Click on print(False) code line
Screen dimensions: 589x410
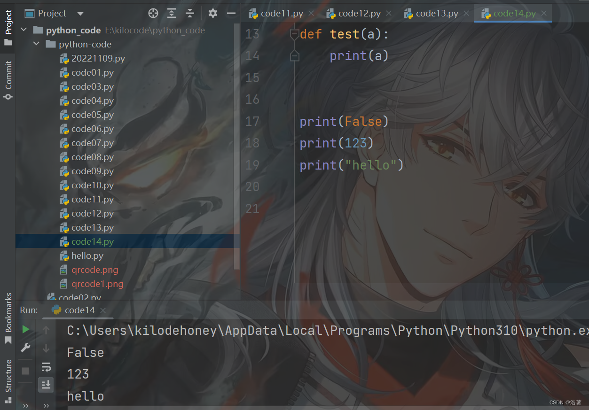click(344, 121)
